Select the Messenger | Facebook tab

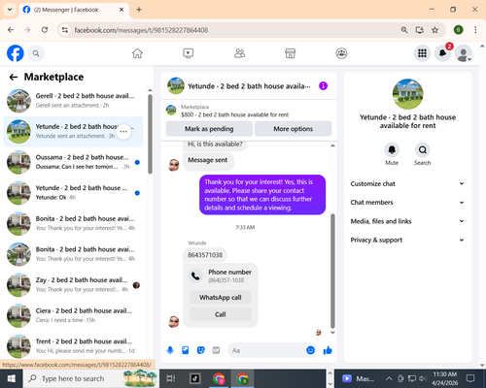click(x=74, y=10)
